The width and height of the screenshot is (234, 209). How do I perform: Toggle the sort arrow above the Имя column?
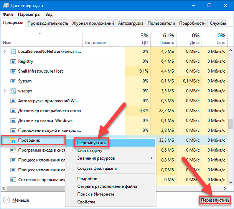(x=40, y=33)
